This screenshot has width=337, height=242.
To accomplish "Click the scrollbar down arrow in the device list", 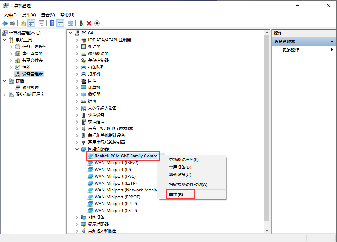I will coord(267,231).
